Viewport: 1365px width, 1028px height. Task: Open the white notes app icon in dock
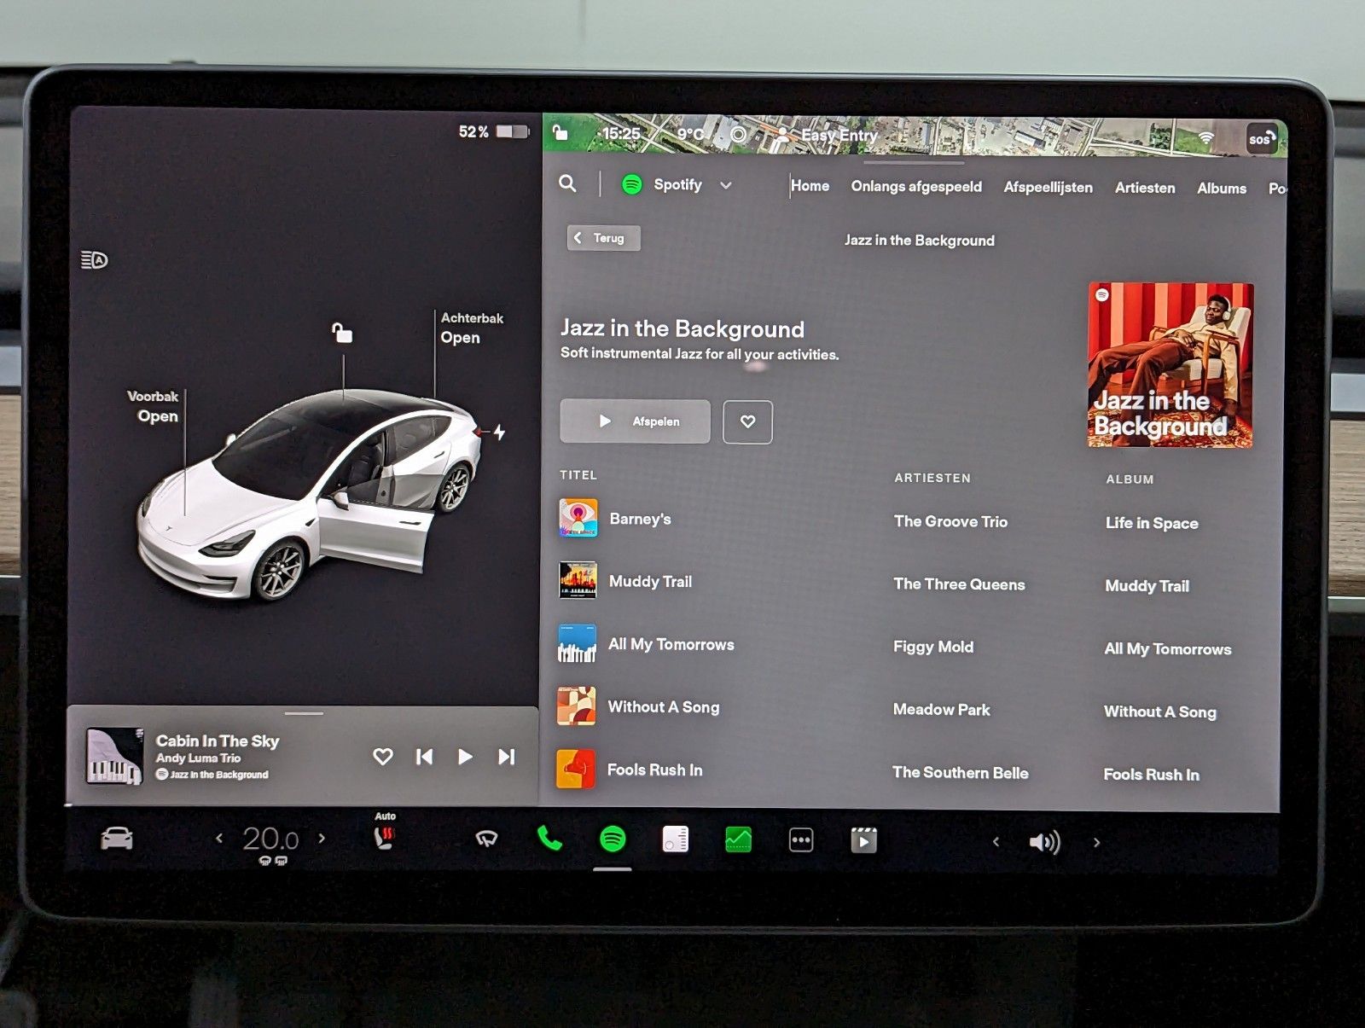[x=676, y=839]
